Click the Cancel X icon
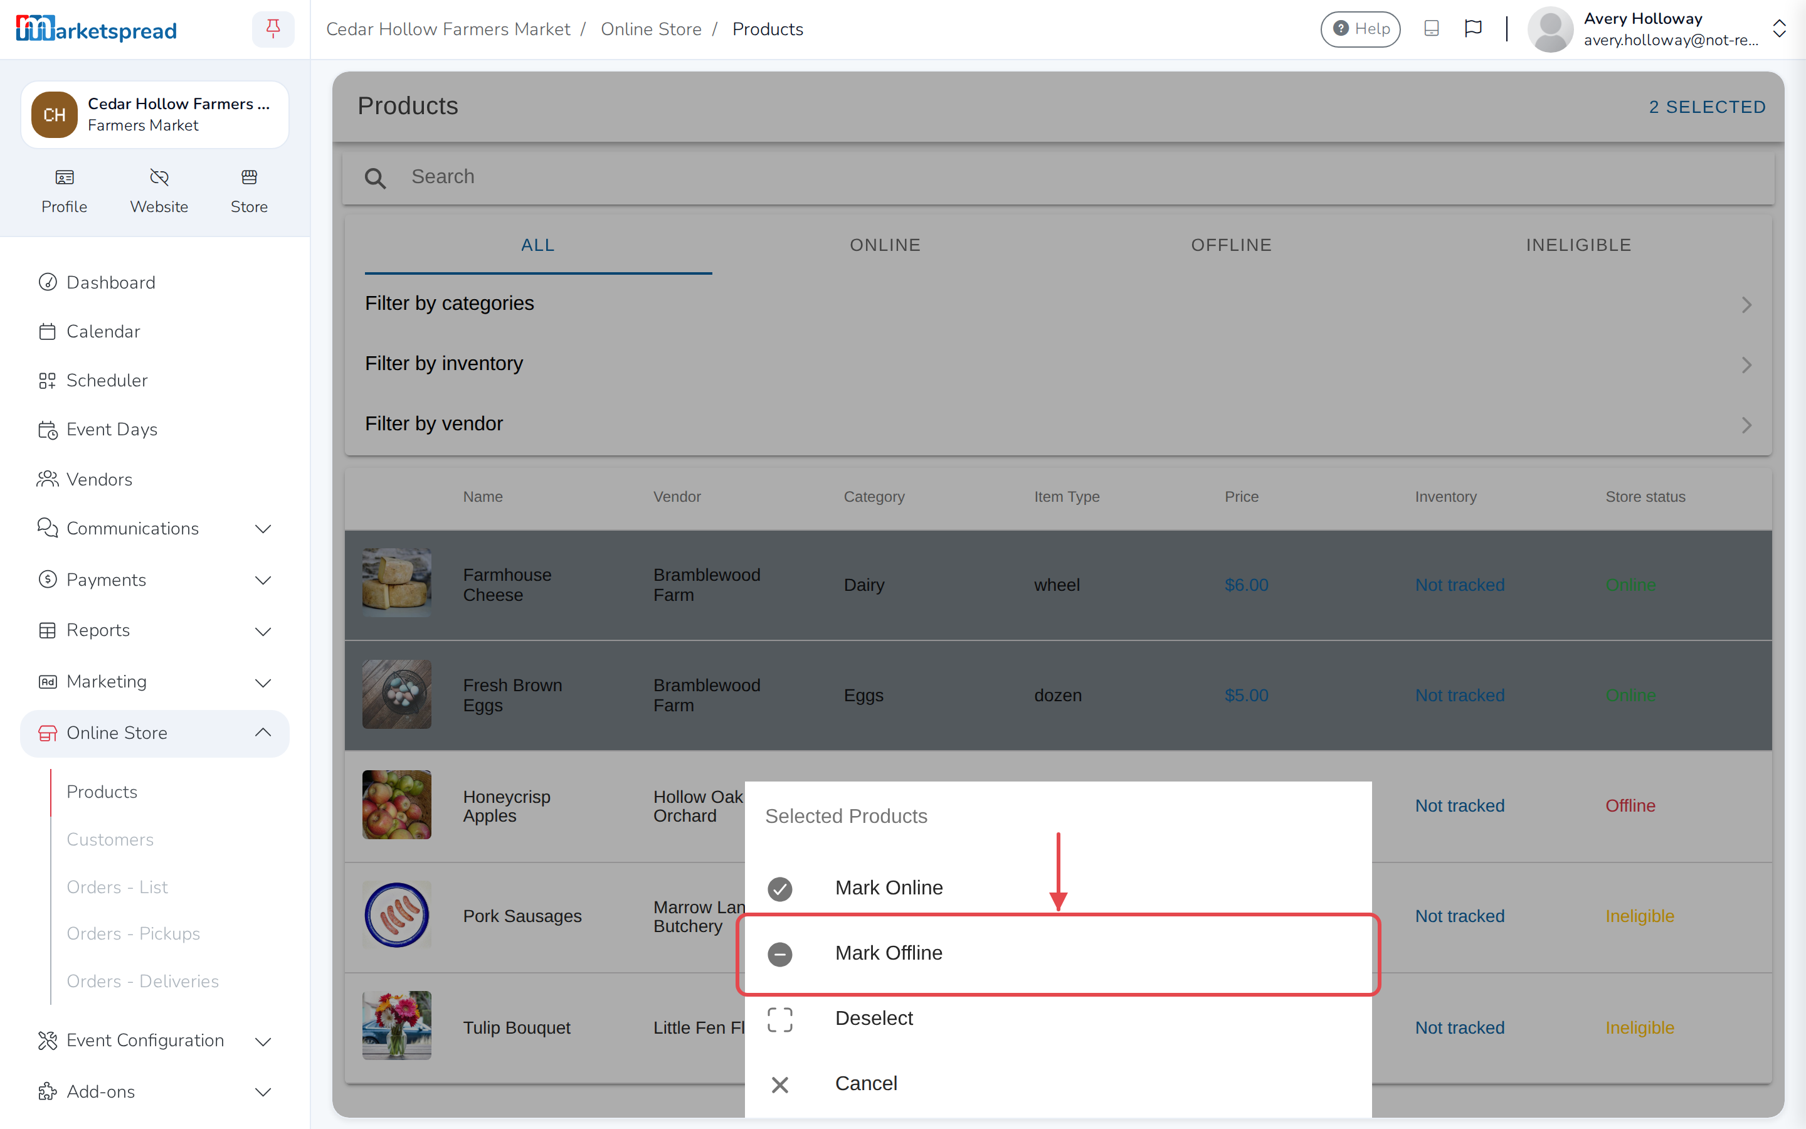 [x=780, y=1084]
